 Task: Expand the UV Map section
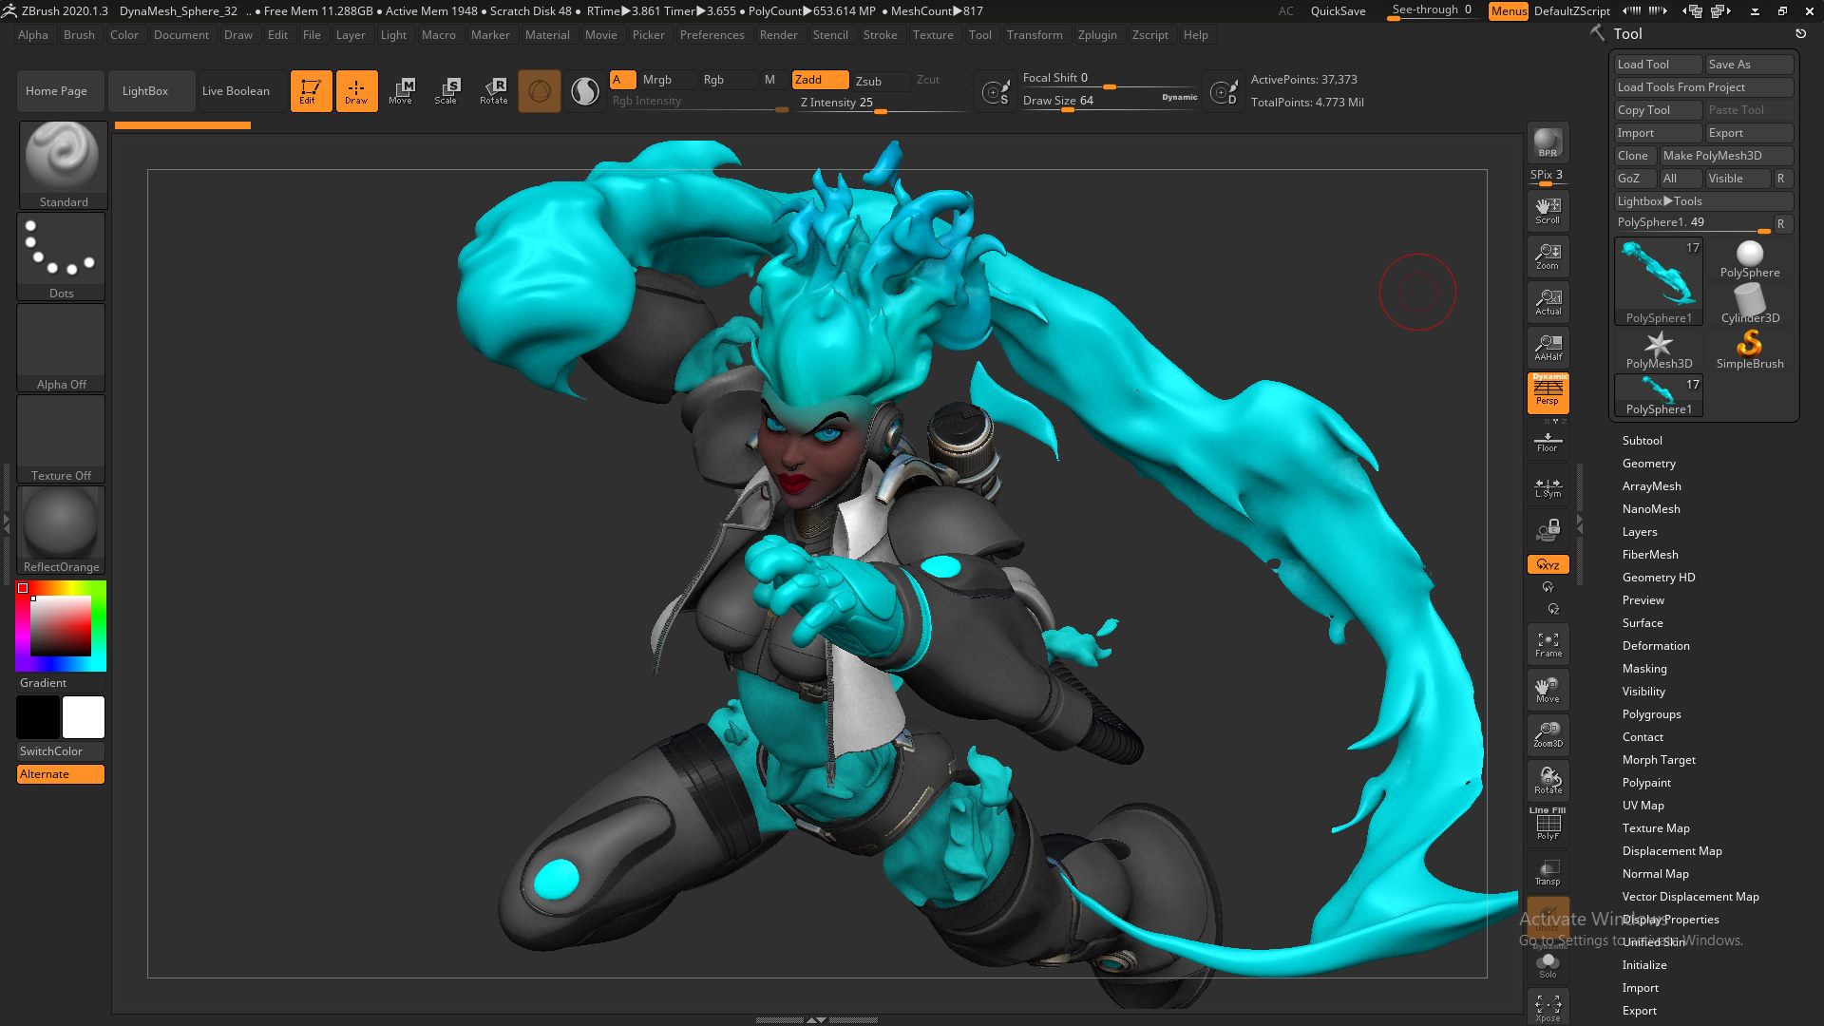1643,806
